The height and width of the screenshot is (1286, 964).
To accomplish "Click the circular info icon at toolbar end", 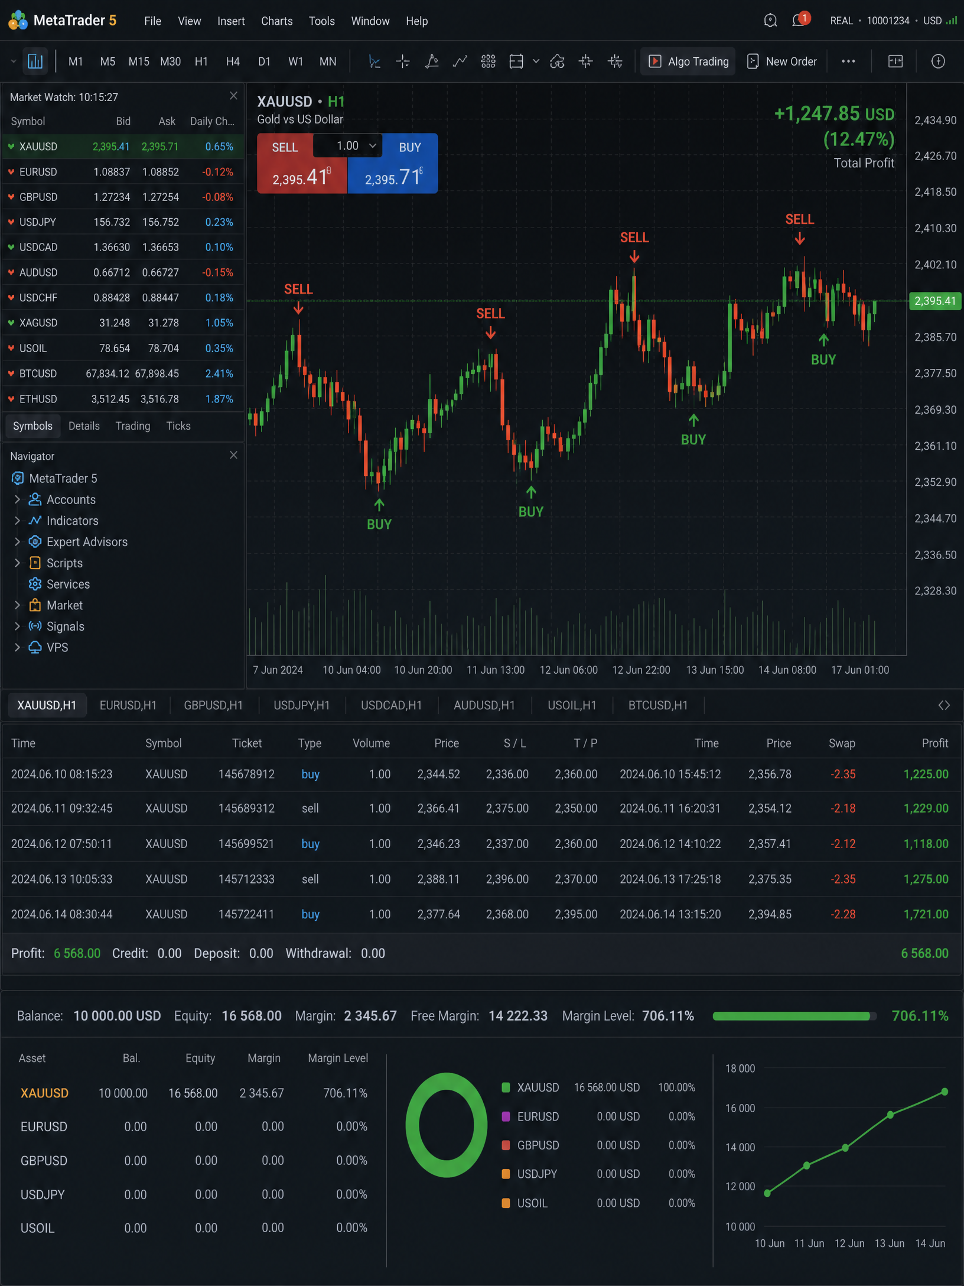I will (938, 61).
